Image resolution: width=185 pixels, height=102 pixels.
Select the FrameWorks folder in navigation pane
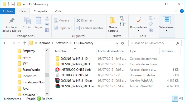tap(29, 70)
